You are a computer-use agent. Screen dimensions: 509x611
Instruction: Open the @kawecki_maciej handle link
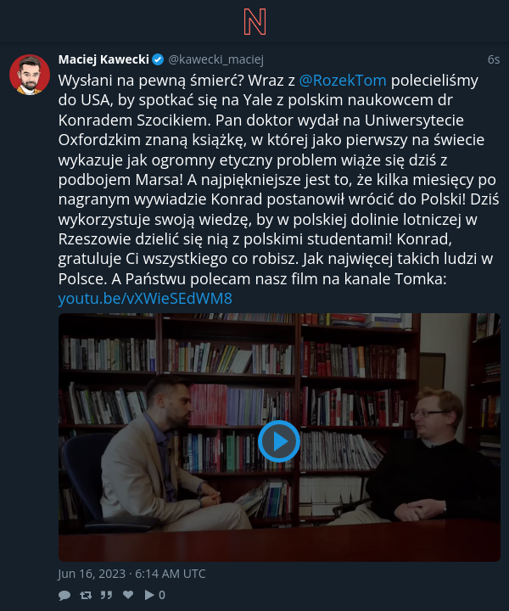(215, 59)
